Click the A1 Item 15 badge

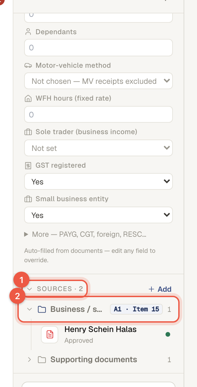(x=136, y=309)
